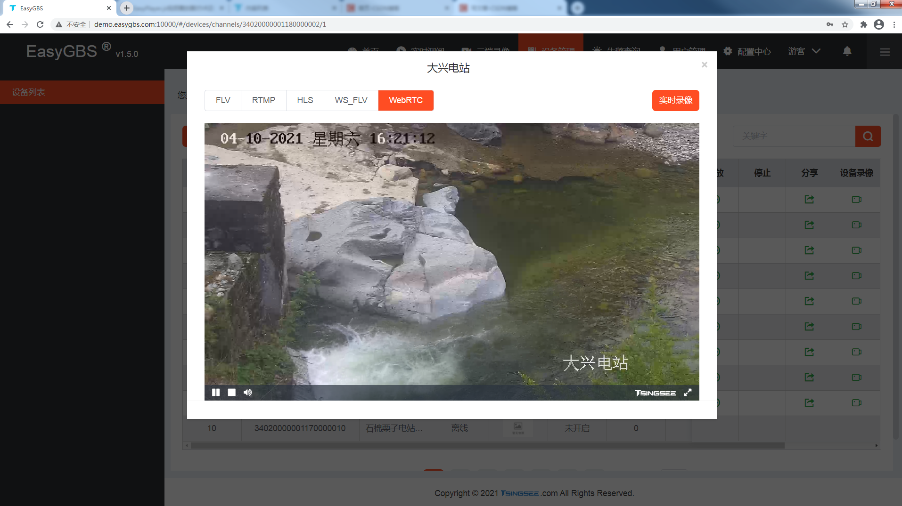The height and width of the screenshot is (506, 902).
Task: Mute the video player audio
Action: click(247, 392)
